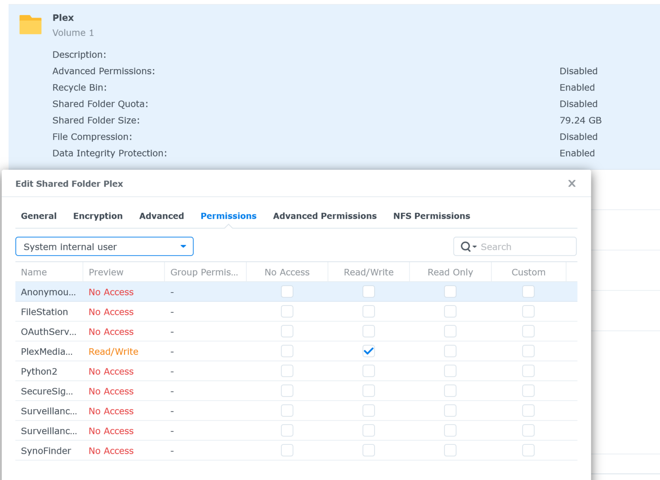Click the Read Only column header
This screenshot has height=480, width=660.
[x=450, y=272]
